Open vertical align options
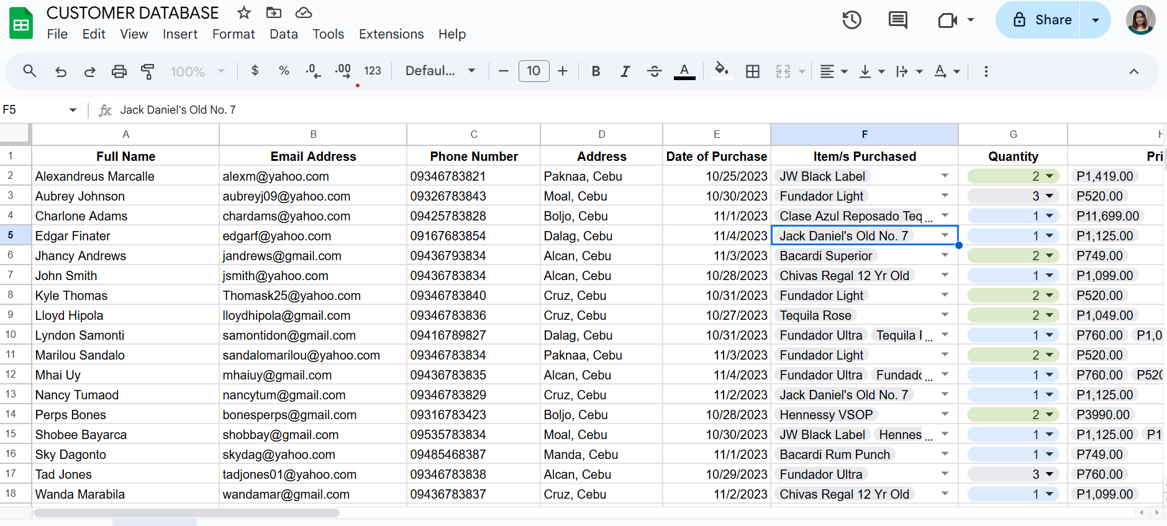1167x526 pixels. coord(871,71)
